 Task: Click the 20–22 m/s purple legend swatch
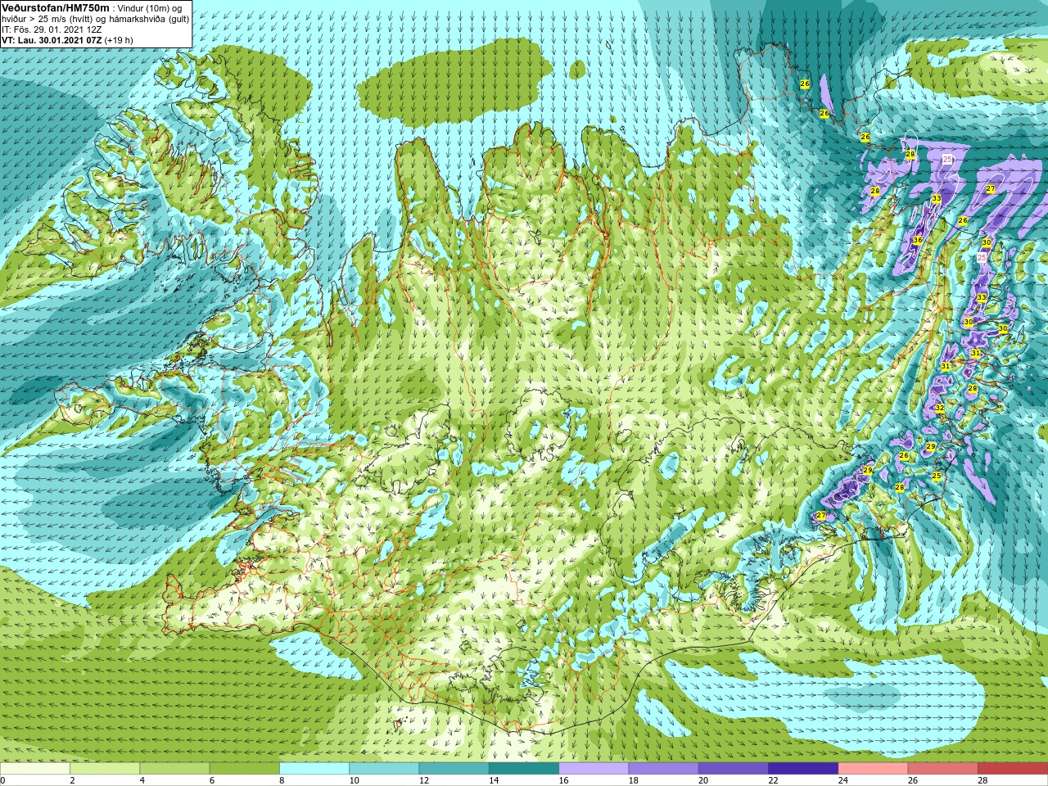(x=734, y=770)
